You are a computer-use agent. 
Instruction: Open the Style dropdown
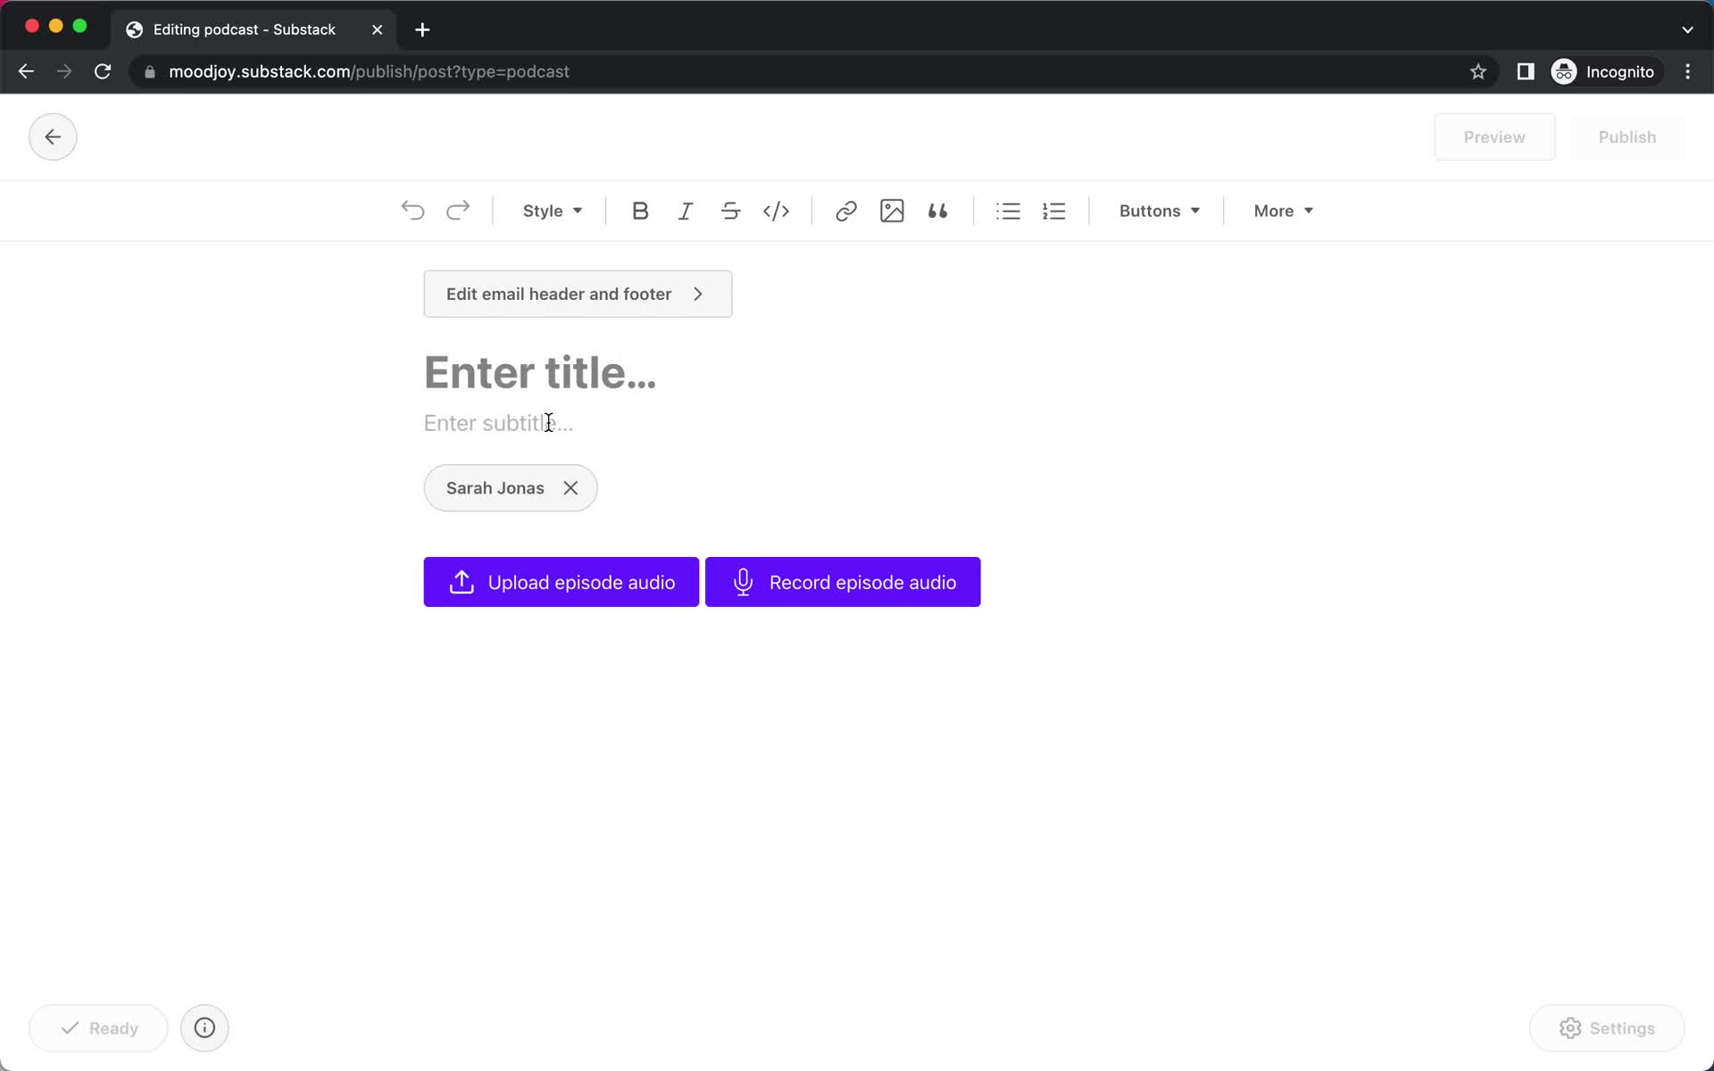point(553,211)
